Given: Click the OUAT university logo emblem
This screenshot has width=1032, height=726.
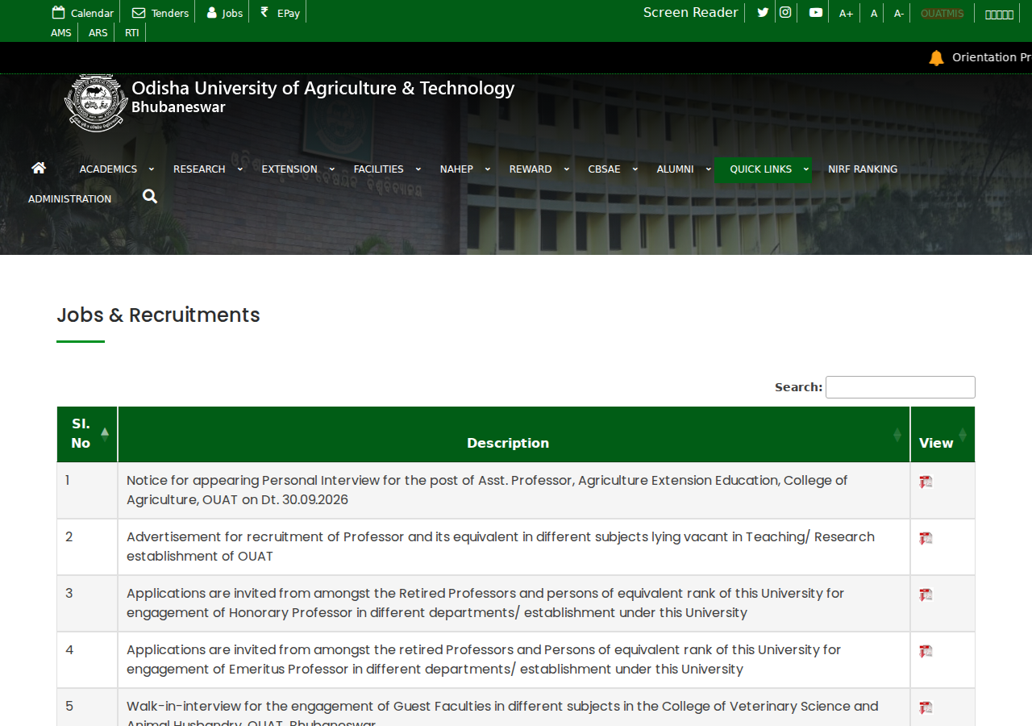Looking at the screenshot, I should tap(96, 102).
